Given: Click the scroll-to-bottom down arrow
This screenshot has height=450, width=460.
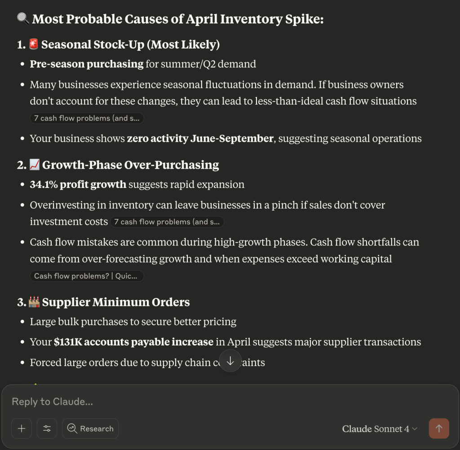Looking at the screenshot, I should click(230, 361).
